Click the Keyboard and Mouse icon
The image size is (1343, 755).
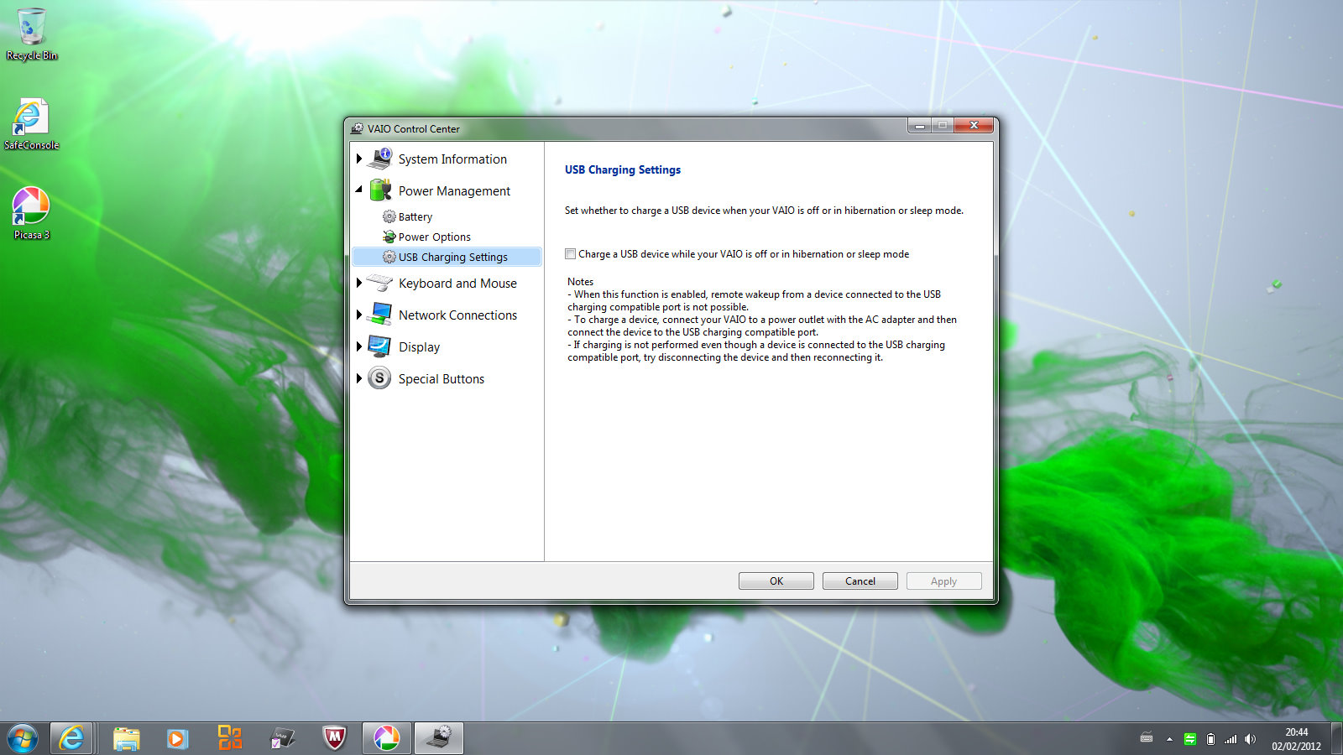point(379,283)
